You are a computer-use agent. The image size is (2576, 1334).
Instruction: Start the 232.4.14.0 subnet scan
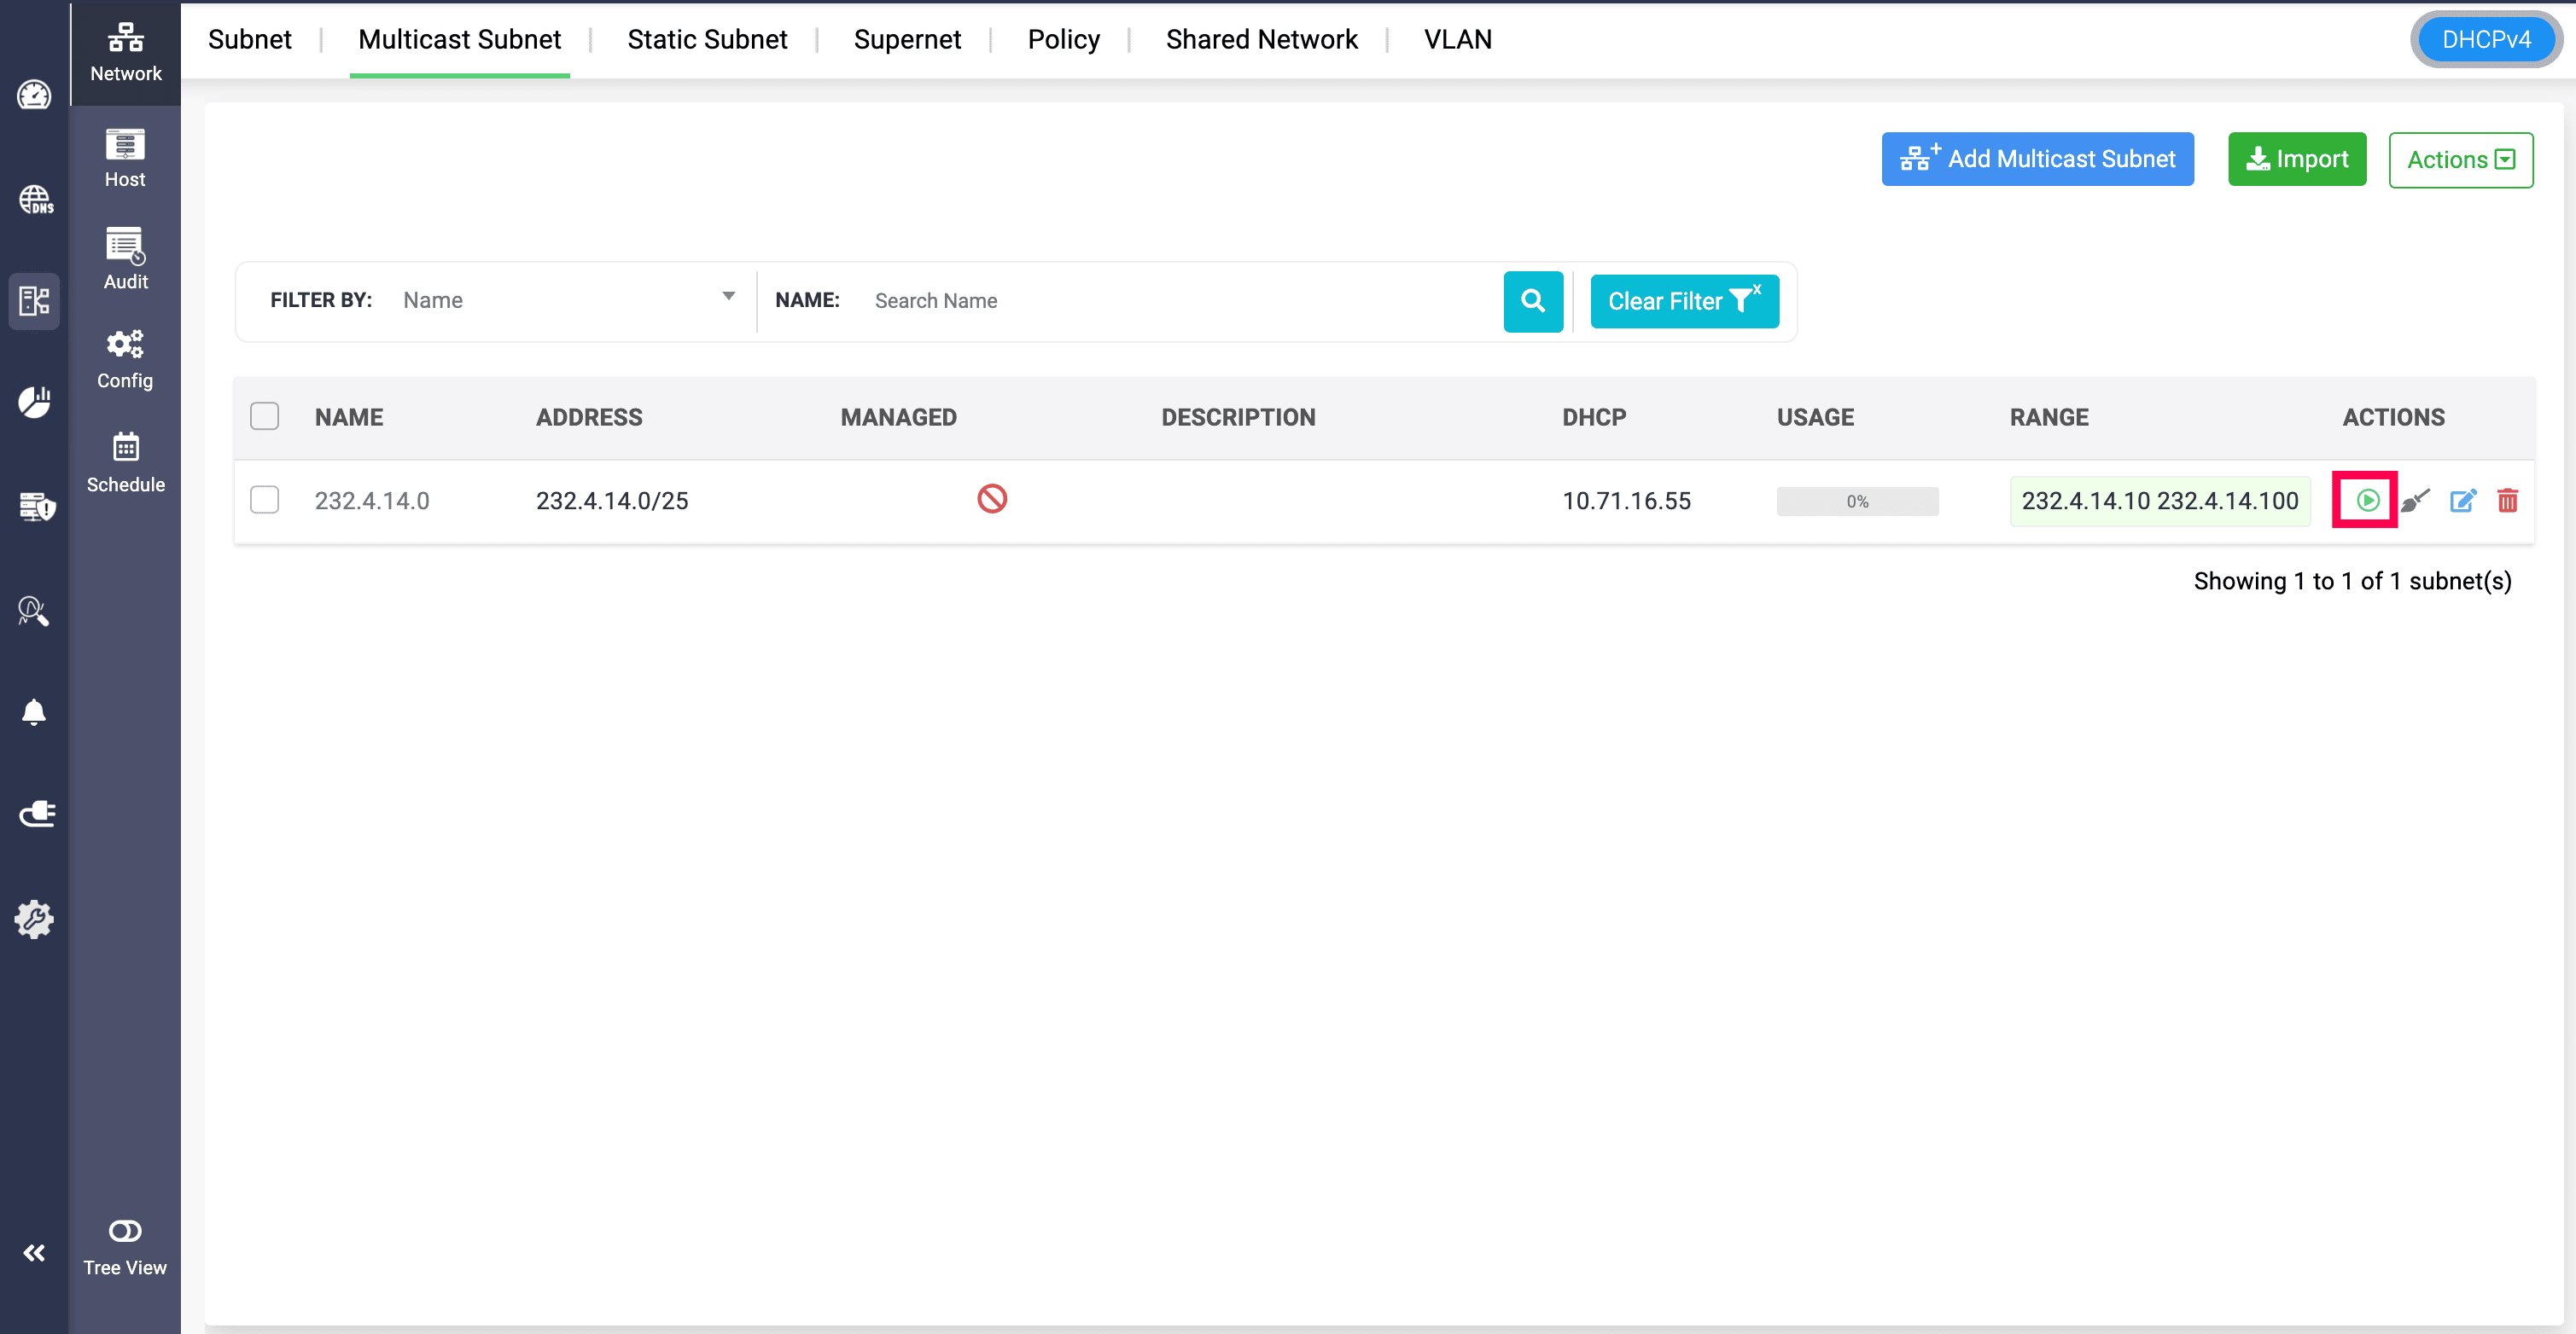(x=2366, y=501)
